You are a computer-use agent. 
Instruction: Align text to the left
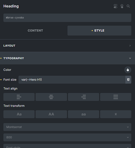(x=19, y=97)
